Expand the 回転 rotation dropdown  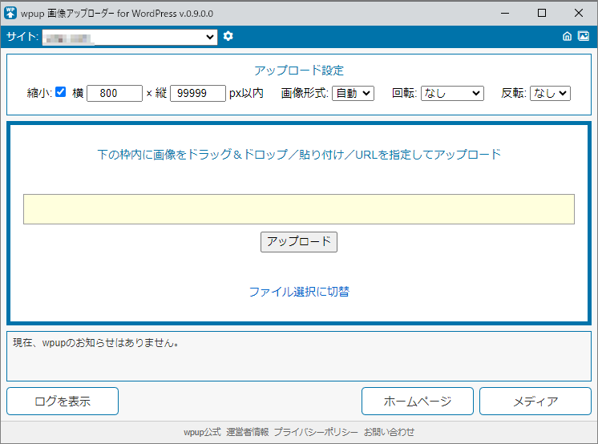[x=452, y=93]
